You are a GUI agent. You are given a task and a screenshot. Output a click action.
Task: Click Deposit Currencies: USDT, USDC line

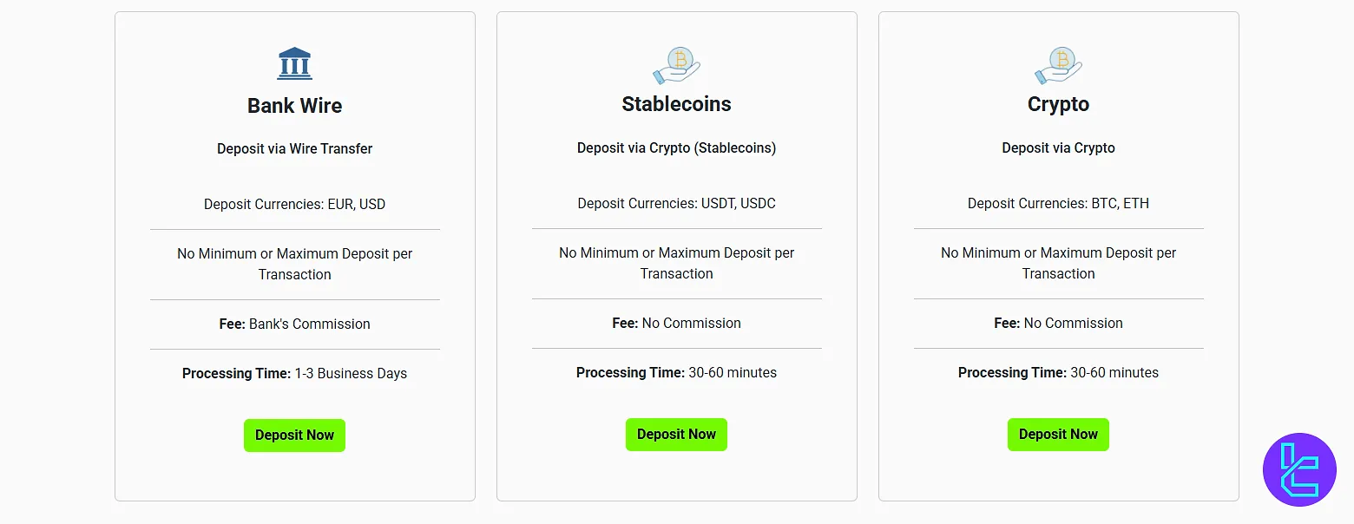(676, 204)
